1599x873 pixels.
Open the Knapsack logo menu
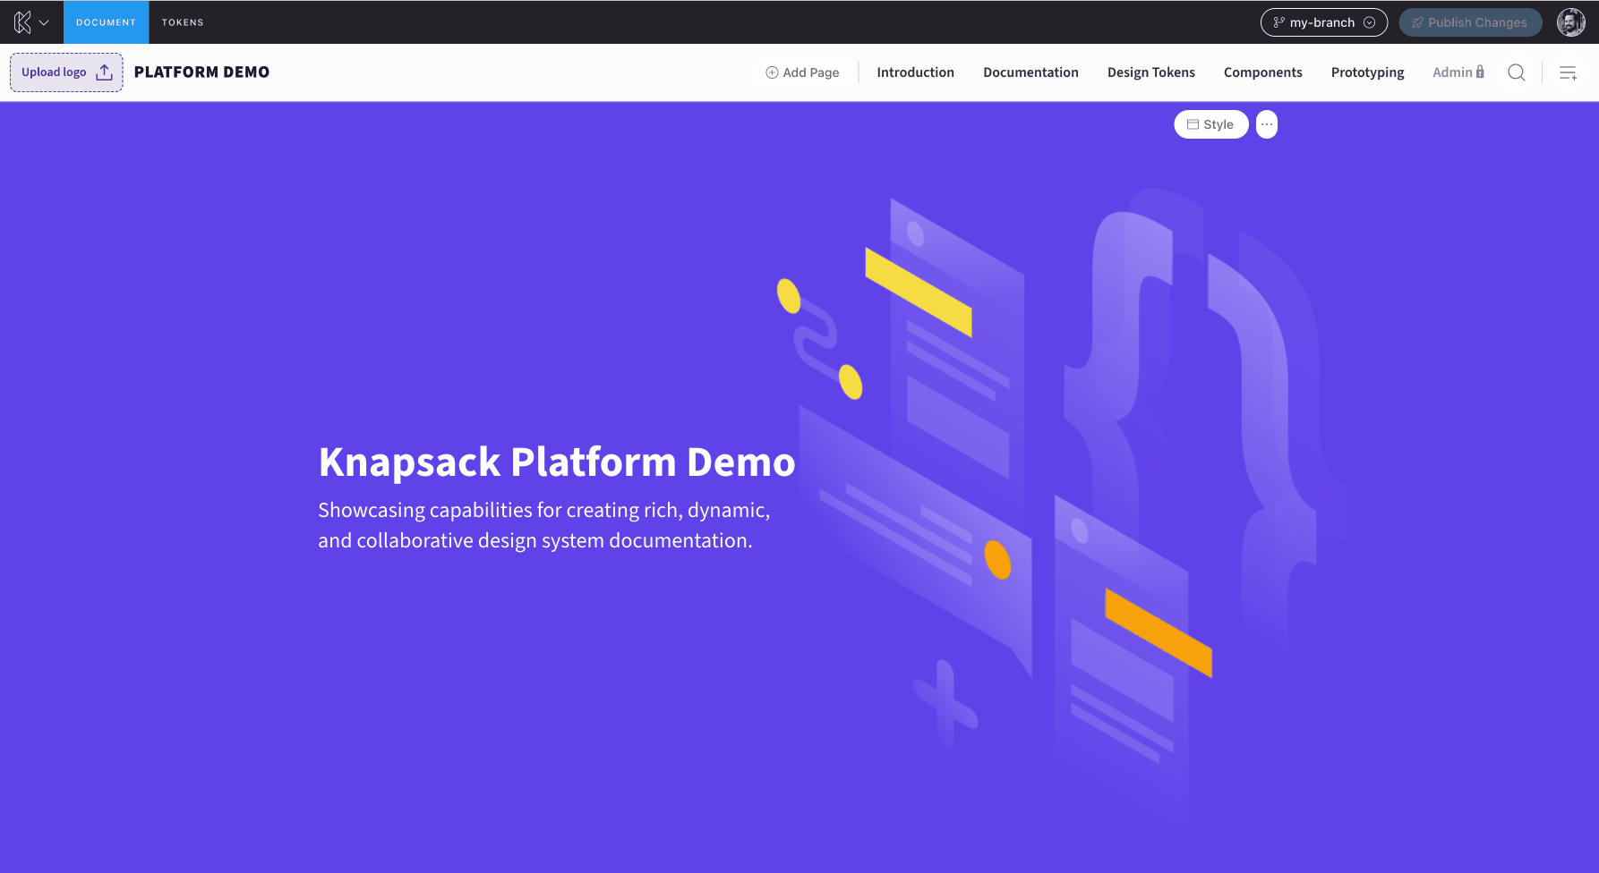pyautogui.click(x=23, y=21)
